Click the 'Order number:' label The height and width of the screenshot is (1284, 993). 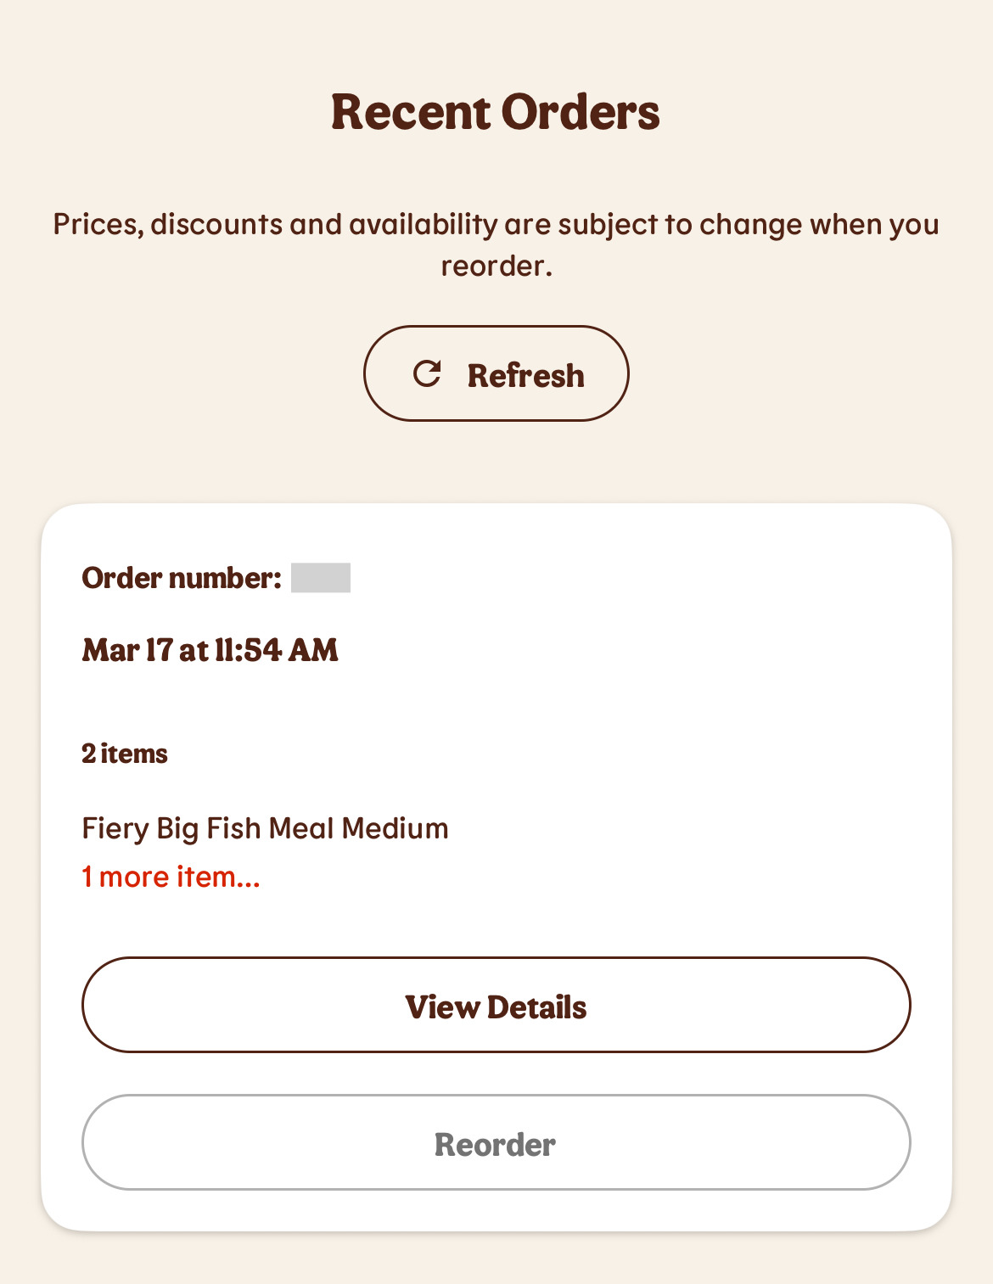pos(182,578)
